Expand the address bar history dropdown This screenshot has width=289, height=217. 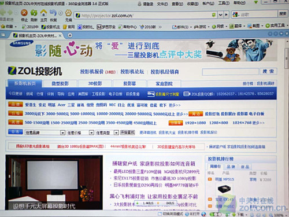coord(220,14)
